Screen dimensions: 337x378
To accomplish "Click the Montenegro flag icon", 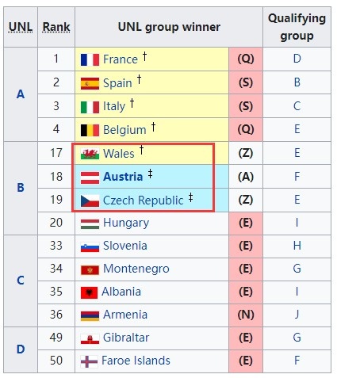I will pyautogui.click(x=90, y=270).
